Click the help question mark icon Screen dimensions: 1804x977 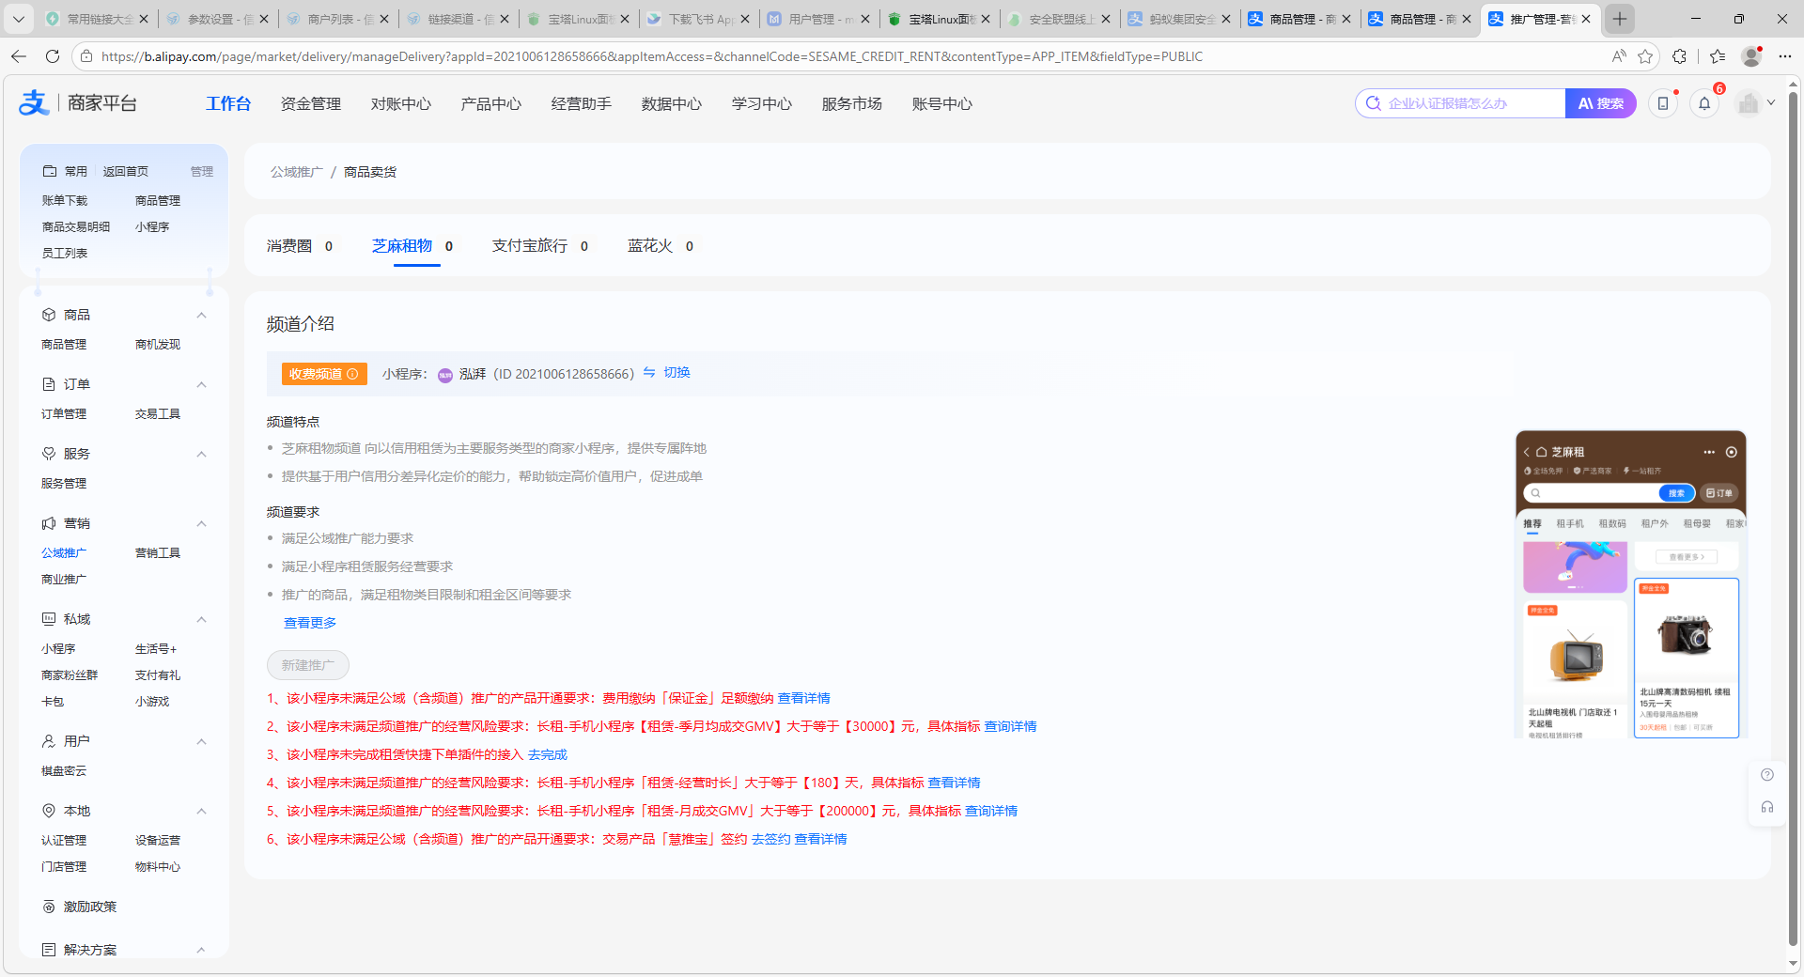pyautogui.click(x=1766, y=775)
